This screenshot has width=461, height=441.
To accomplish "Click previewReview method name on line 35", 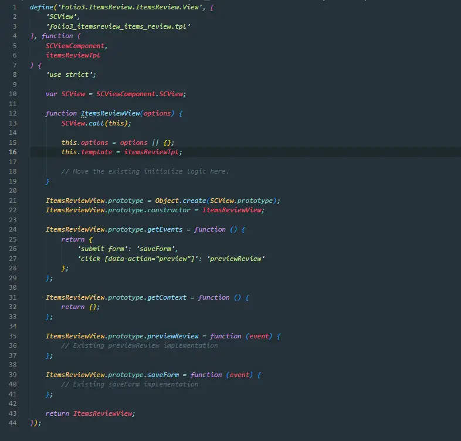I will point(173,336).
